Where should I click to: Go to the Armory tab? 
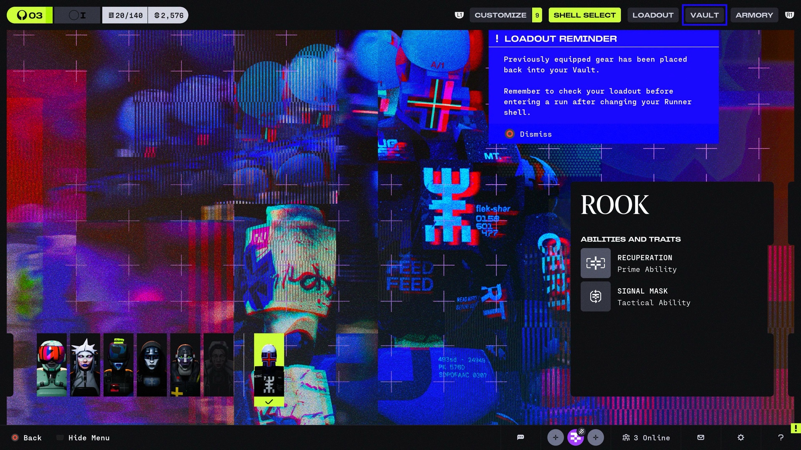pos(754,15)
